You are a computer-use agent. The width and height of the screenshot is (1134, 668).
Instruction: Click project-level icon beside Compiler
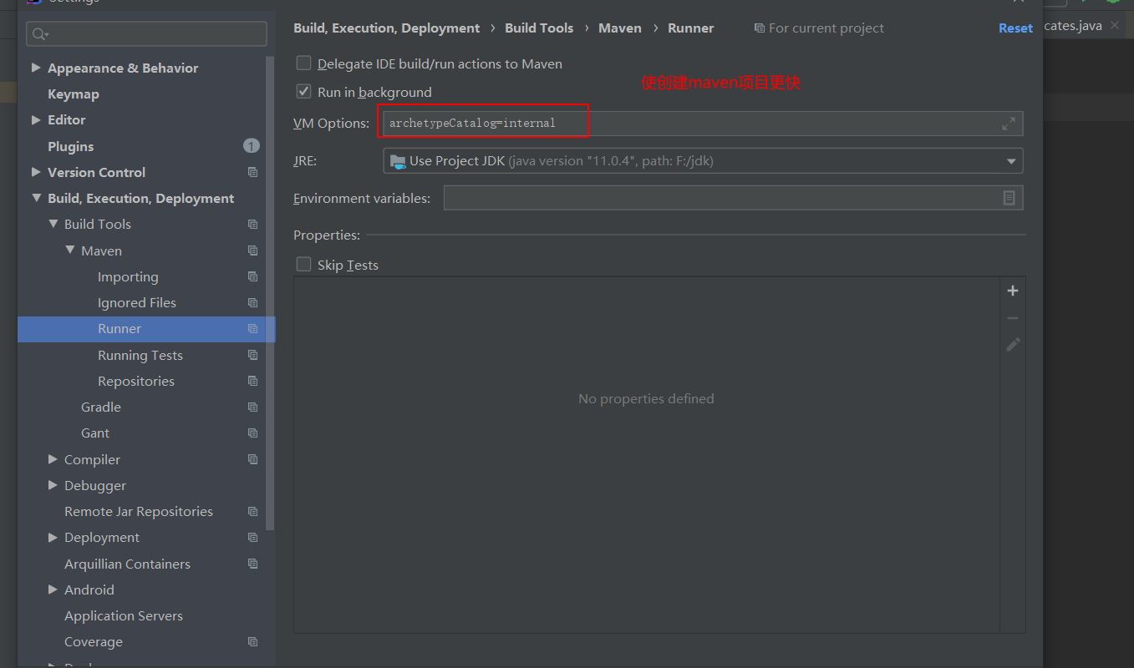click(252, 459)
